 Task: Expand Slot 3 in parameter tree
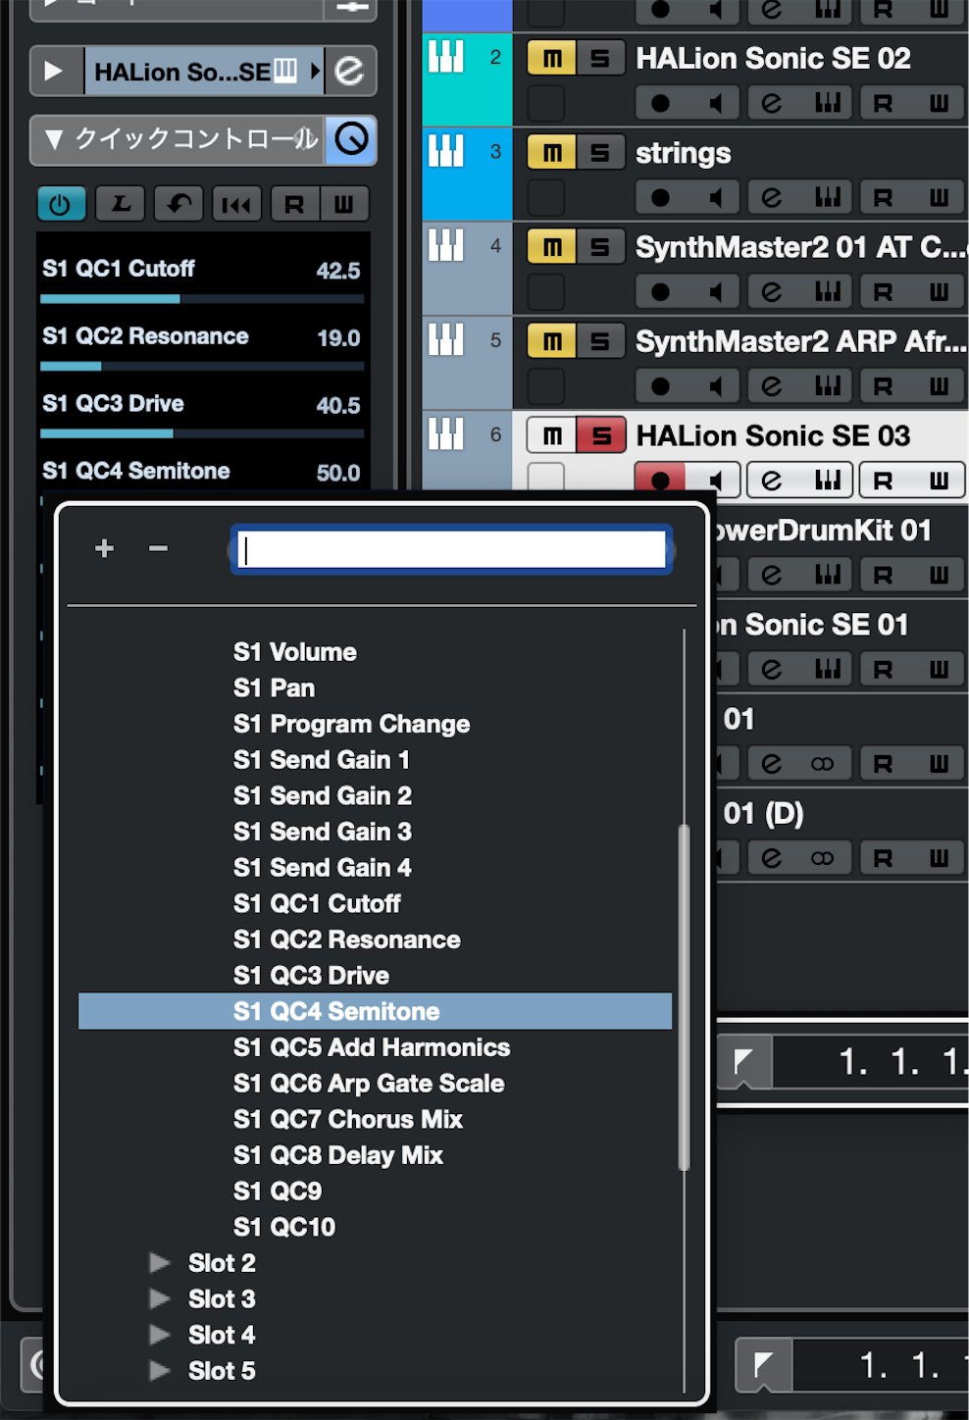coord(160,1299)
